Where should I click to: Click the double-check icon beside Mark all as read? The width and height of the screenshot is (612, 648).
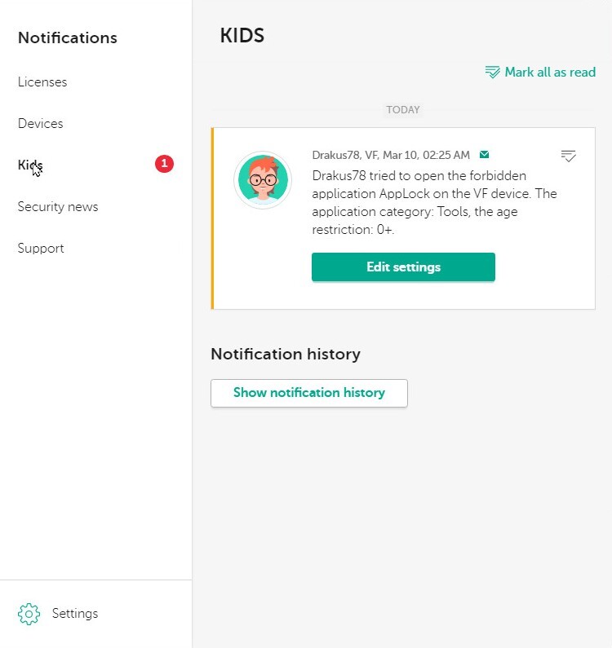coord(493,73)
